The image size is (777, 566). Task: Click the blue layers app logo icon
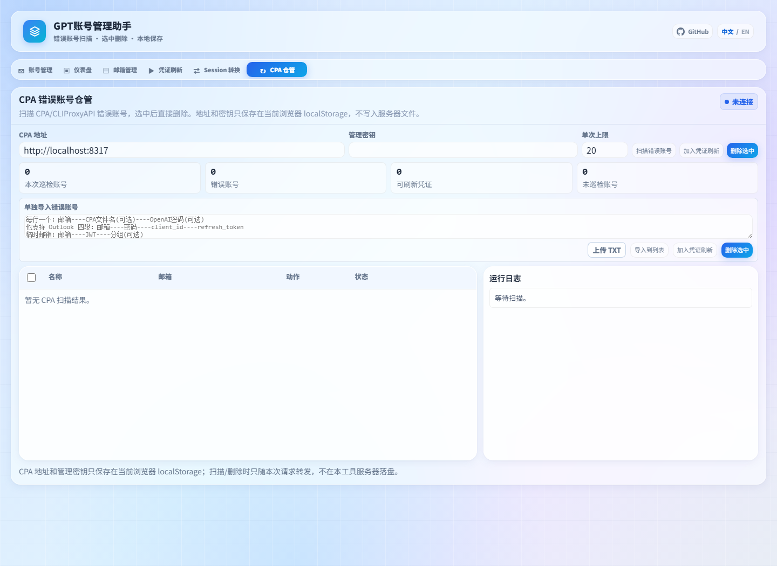click(x=35, y=31)
